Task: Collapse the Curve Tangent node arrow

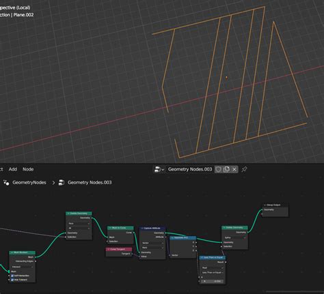Action: point(109,249)
